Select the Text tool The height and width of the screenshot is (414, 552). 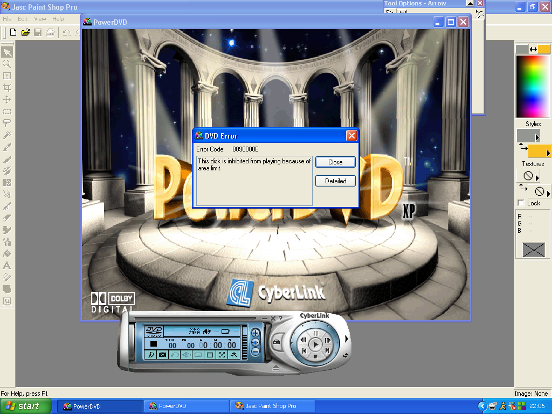tap(7, 265)
